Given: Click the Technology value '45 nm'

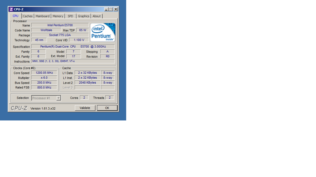Looking at the screenshot, I should click(x=39, y=40).
